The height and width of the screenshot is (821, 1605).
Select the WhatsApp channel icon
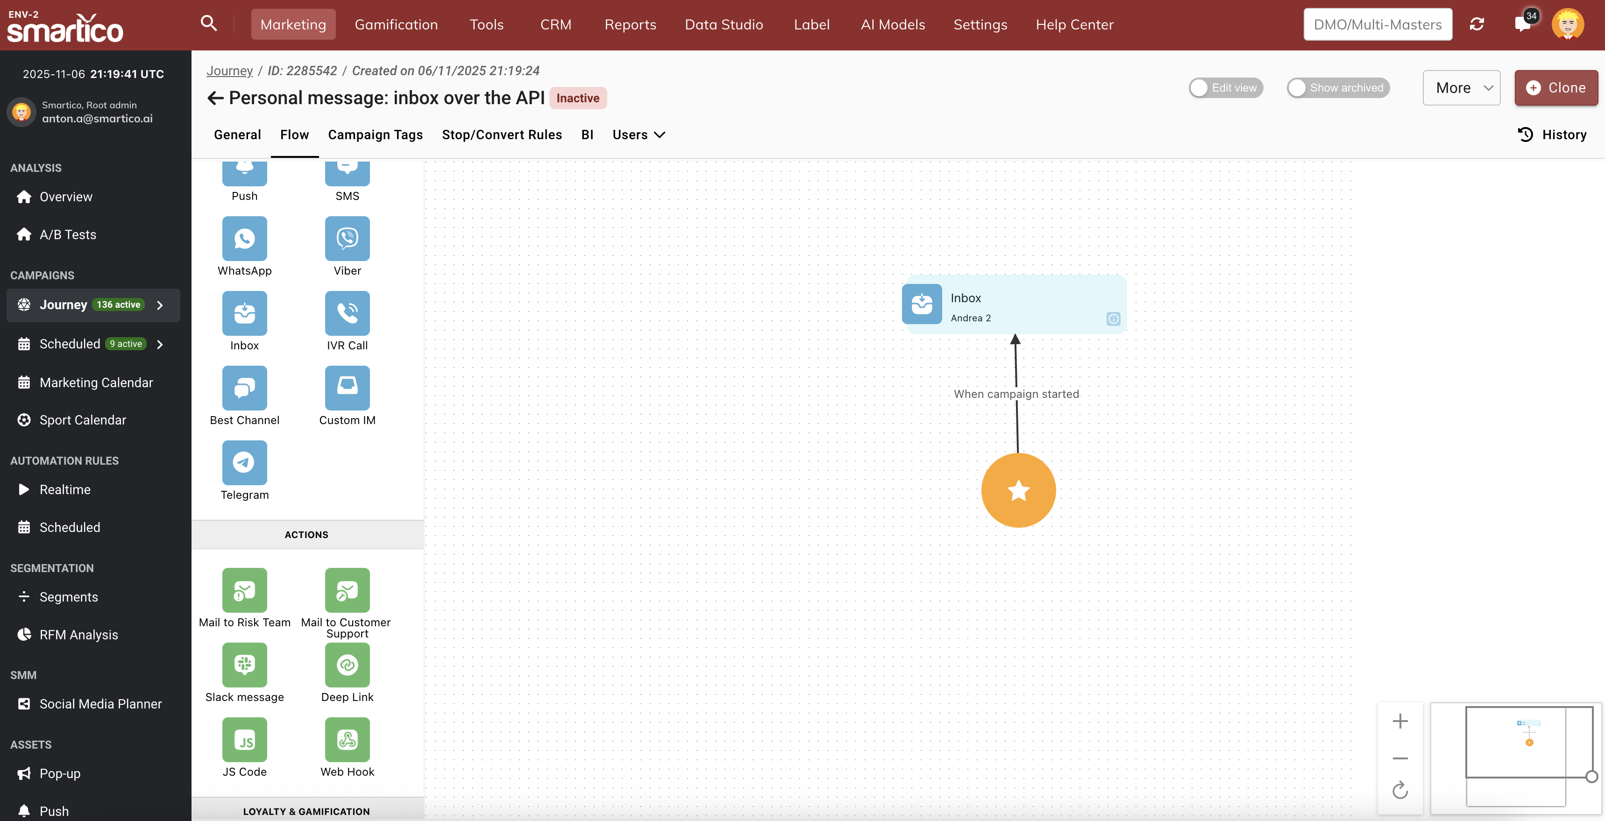[x=244, y=239]
